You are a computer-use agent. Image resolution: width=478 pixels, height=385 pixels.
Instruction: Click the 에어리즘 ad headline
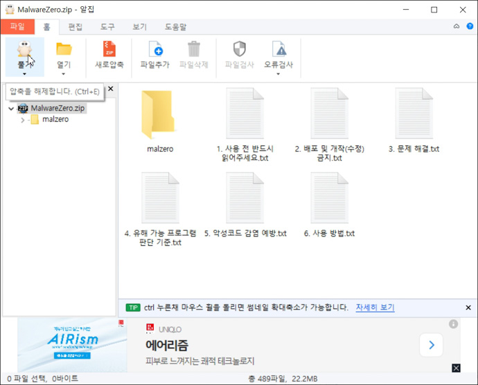167,346
